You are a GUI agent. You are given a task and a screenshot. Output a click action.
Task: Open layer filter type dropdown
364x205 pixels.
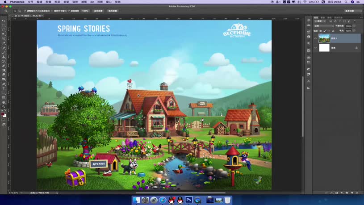click(x=320, y=21)
